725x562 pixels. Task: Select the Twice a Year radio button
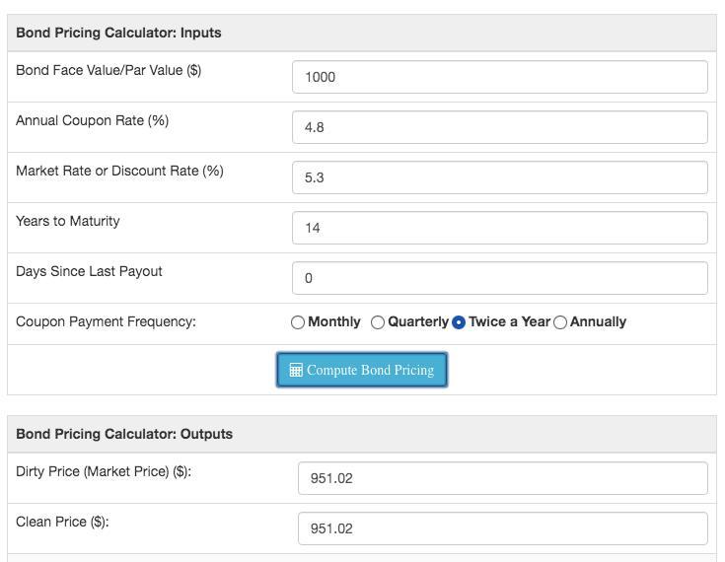(459, 322)
